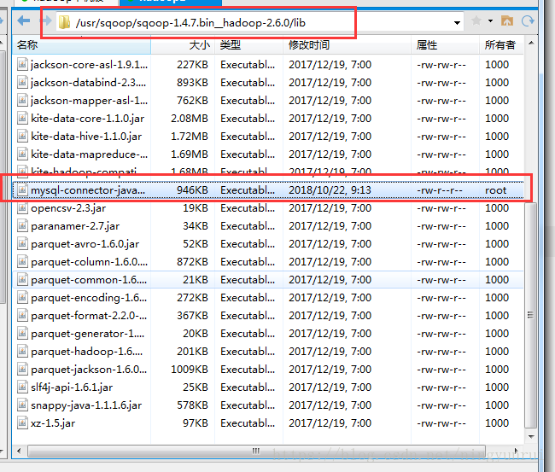Screen dimensions: 555x472
Task: Click the forward navigation arrow
Action: pyautogui.click(x=46, y=20)
